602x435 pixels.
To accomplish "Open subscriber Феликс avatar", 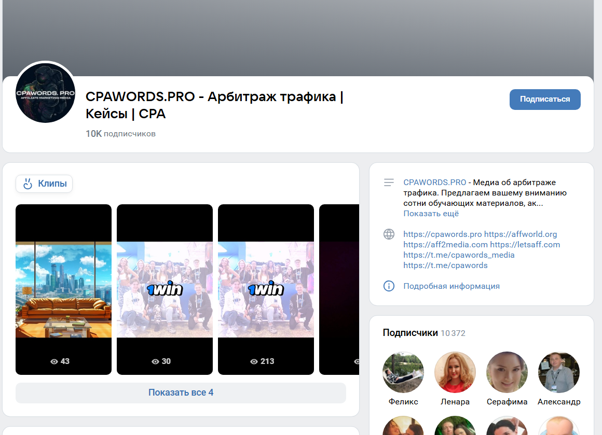I will (403, 372).
